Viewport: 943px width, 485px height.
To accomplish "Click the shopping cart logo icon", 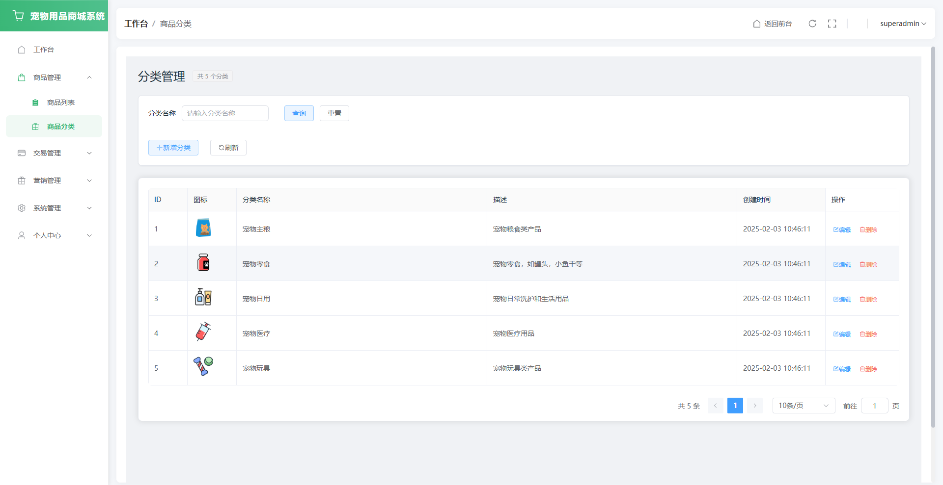I will 19,16.
